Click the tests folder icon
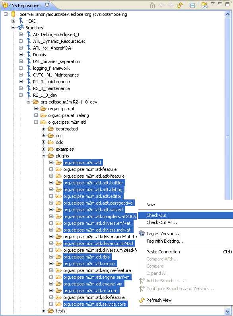The height and width of the screenshot is (316, 233). [x=51, y=310]
